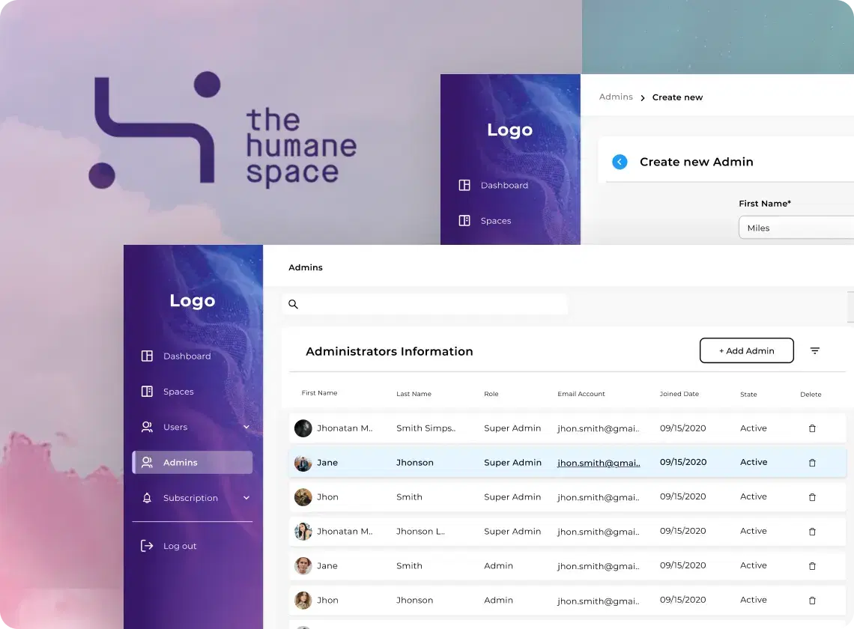Delete the Jhonatan M.. Jhonson L.. row
This screenshot has width=854, height=629.
tap(812, 532)
